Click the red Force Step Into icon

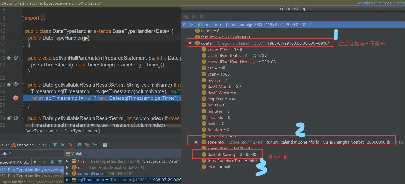(x=71, y=145)
